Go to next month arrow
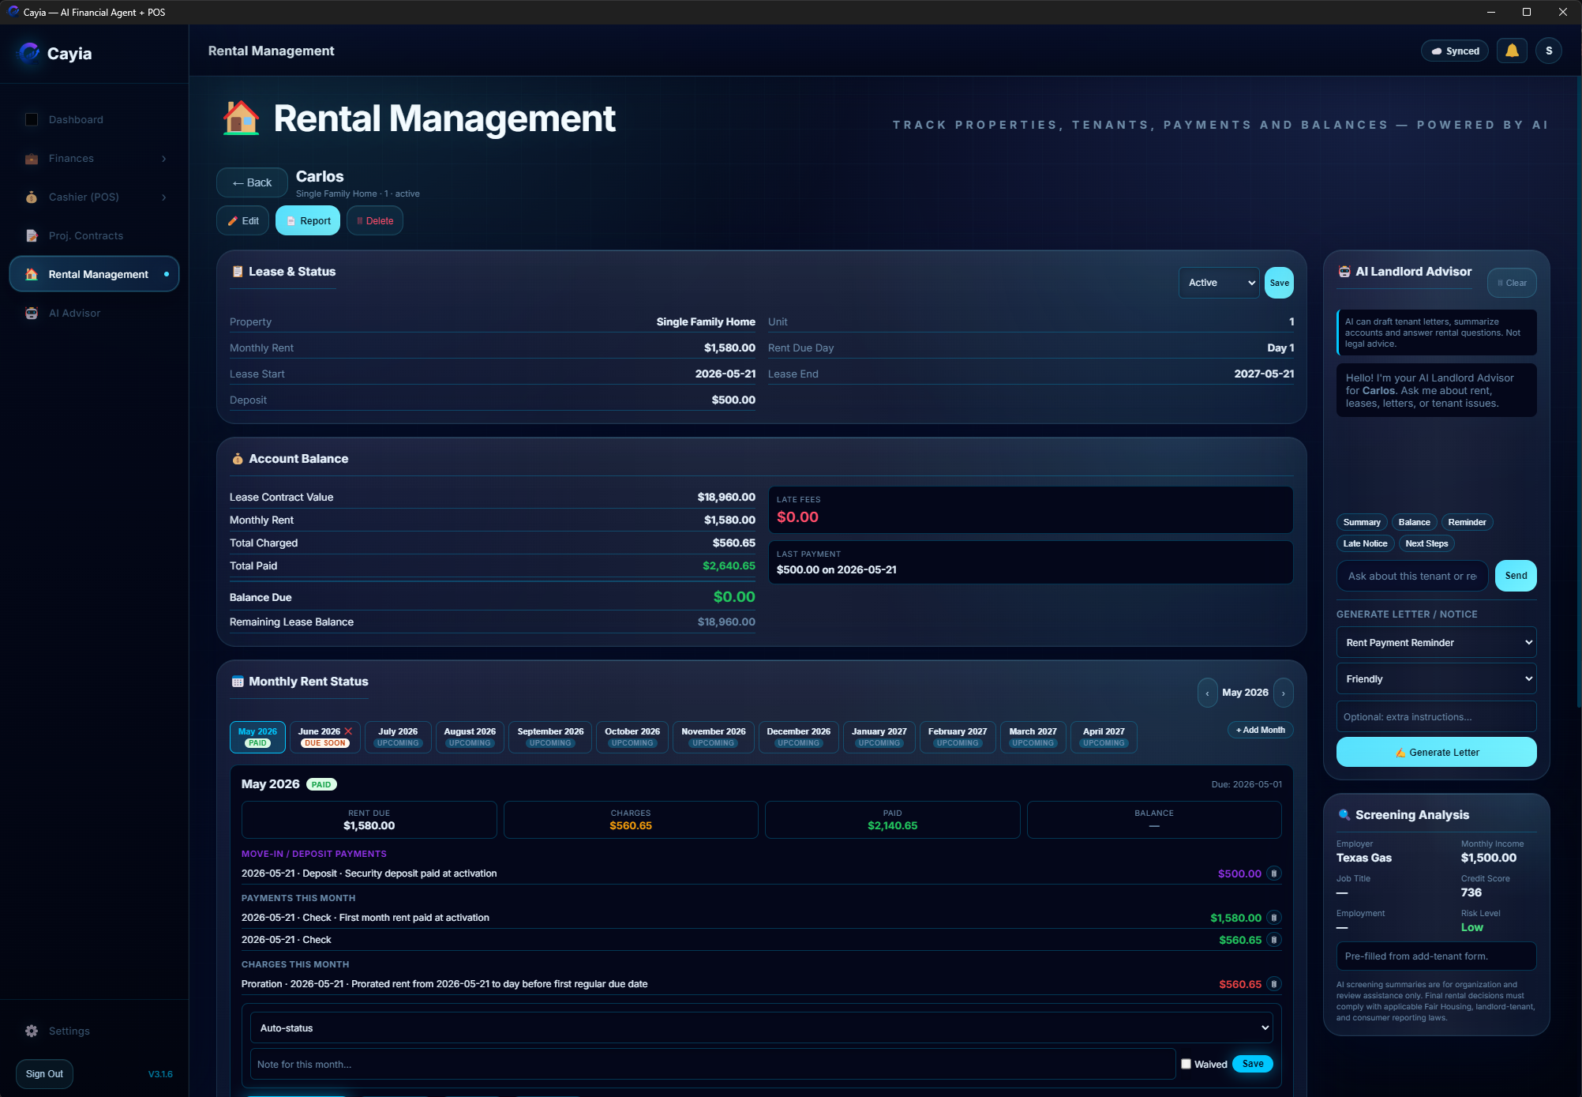The width and height of the screenshot is (1582, 1097). click(1284, 693)
